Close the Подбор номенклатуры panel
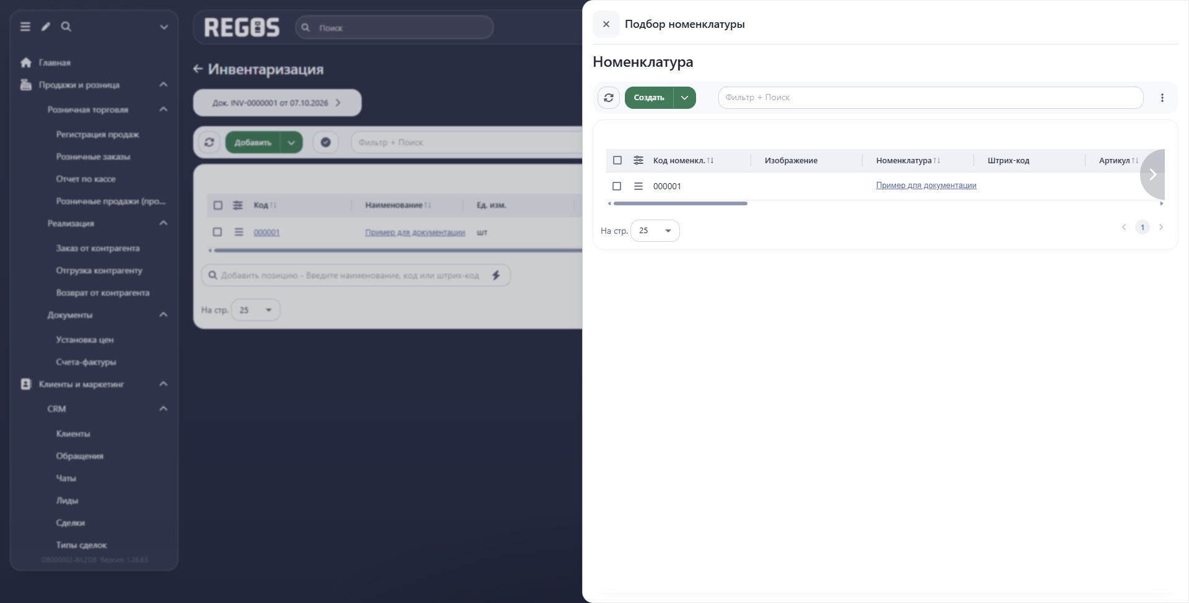The width and height of the screenshot is (1189, 603). tap(606, 24)
